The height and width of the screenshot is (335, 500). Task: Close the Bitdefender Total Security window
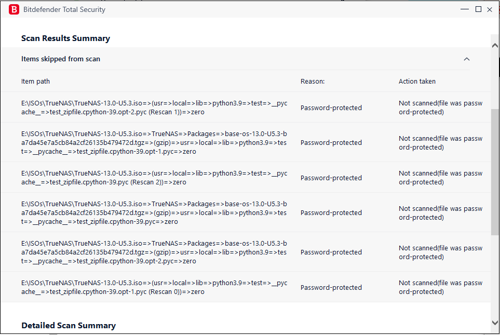pos(490,9)
